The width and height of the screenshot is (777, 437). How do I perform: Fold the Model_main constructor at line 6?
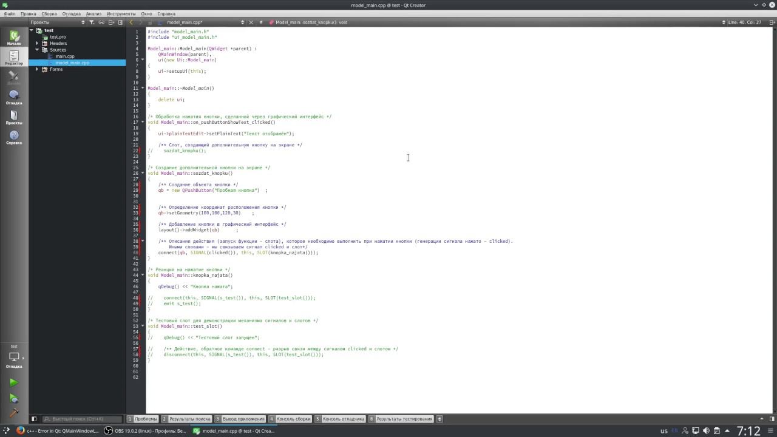tap(143, 60)
